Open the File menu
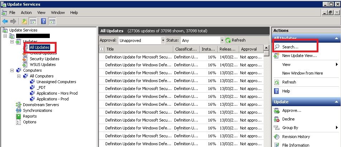The height and width of the screenshot is (147, 341). [x=12, y=13]
